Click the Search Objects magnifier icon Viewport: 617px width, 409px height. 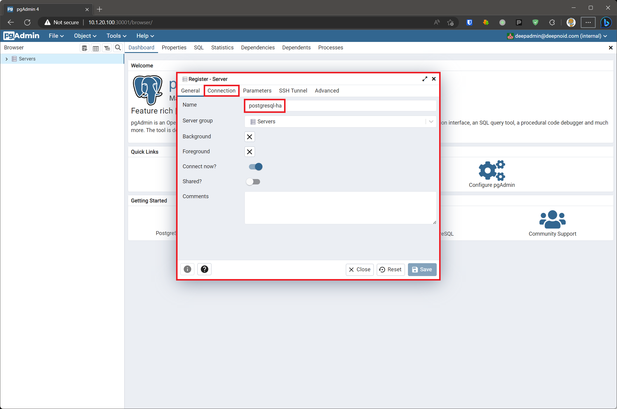118,48
